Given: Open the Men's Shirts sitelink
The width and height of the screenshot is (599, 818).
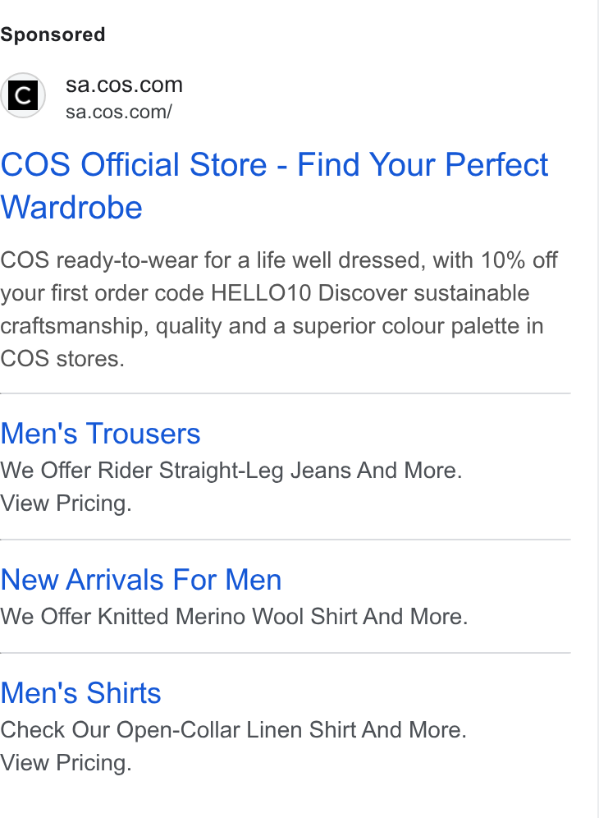Looking at the screenshot, I should 80,693.
